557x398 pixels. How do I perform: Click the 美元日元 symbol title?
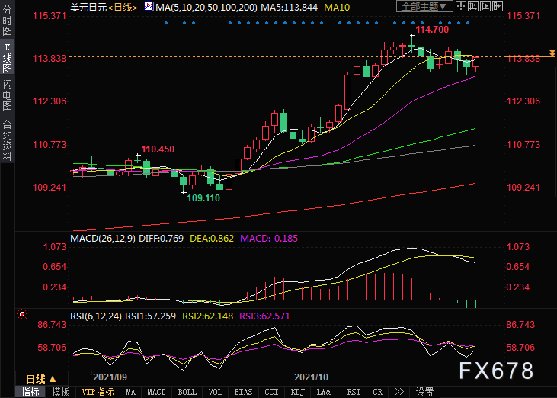[88, 7]
